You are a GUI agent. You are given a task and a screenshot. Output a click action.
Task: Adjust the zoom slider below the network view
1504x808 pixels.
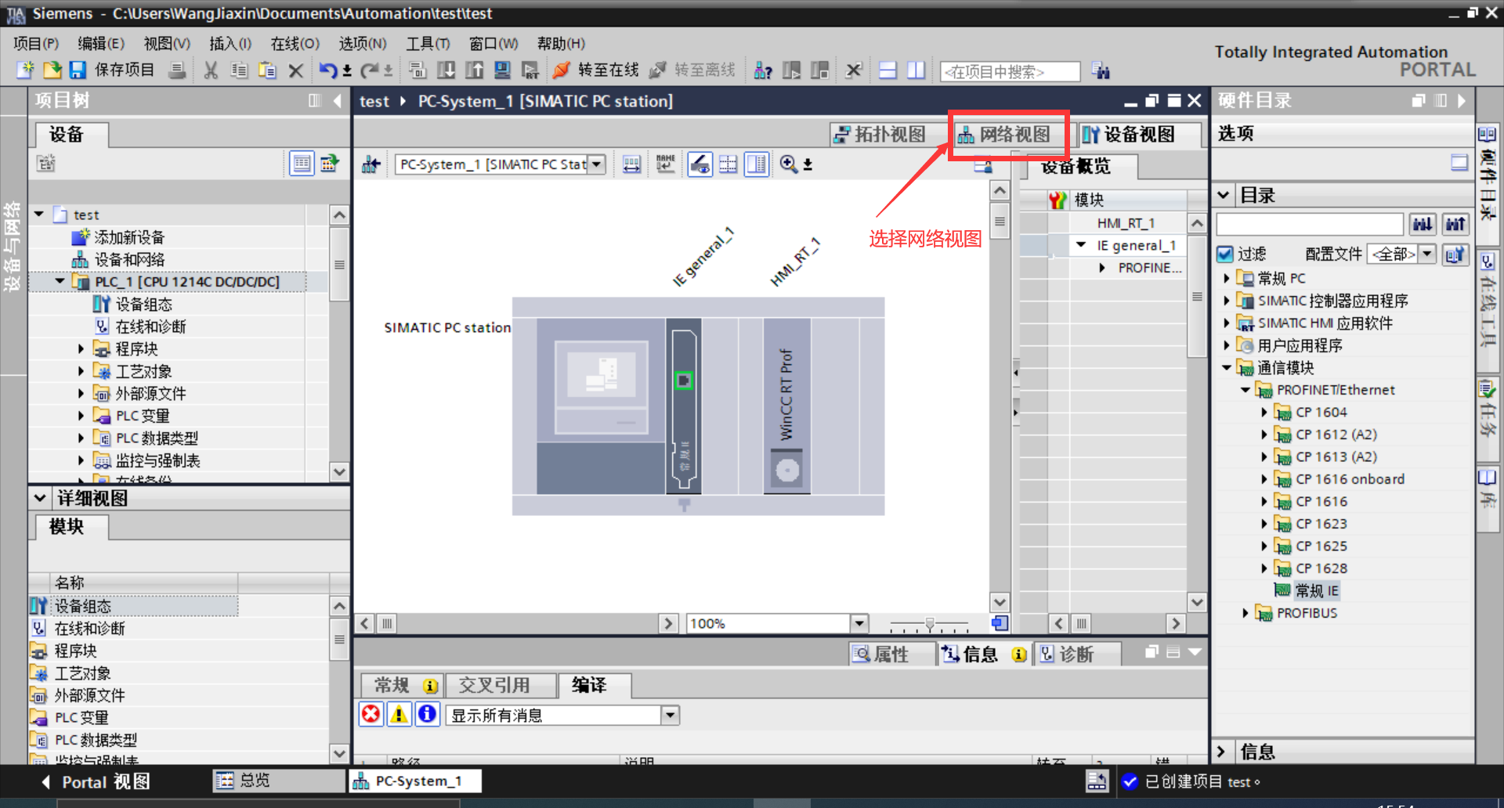coord(929,624)
